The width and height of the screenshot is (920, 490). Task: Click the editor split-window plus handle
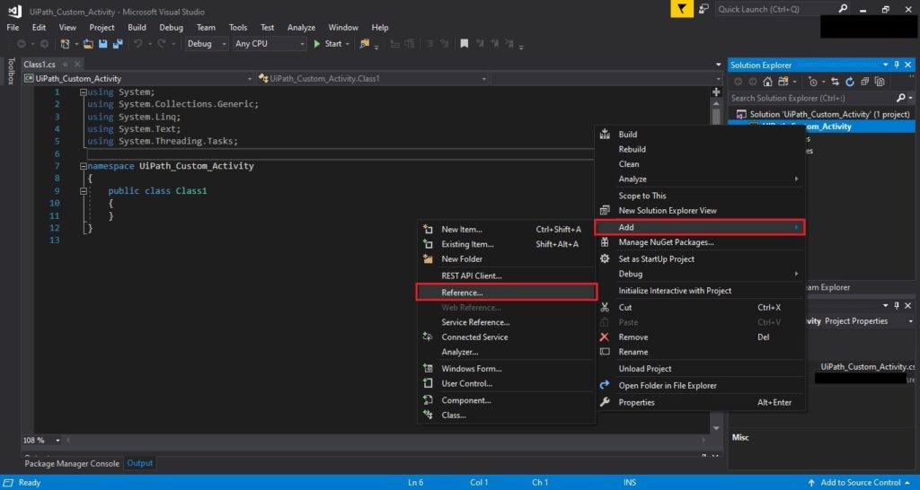716,92
